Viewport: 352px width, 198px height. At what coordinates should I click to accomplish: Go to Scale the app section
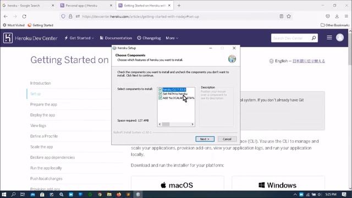(x=42, y=147)
